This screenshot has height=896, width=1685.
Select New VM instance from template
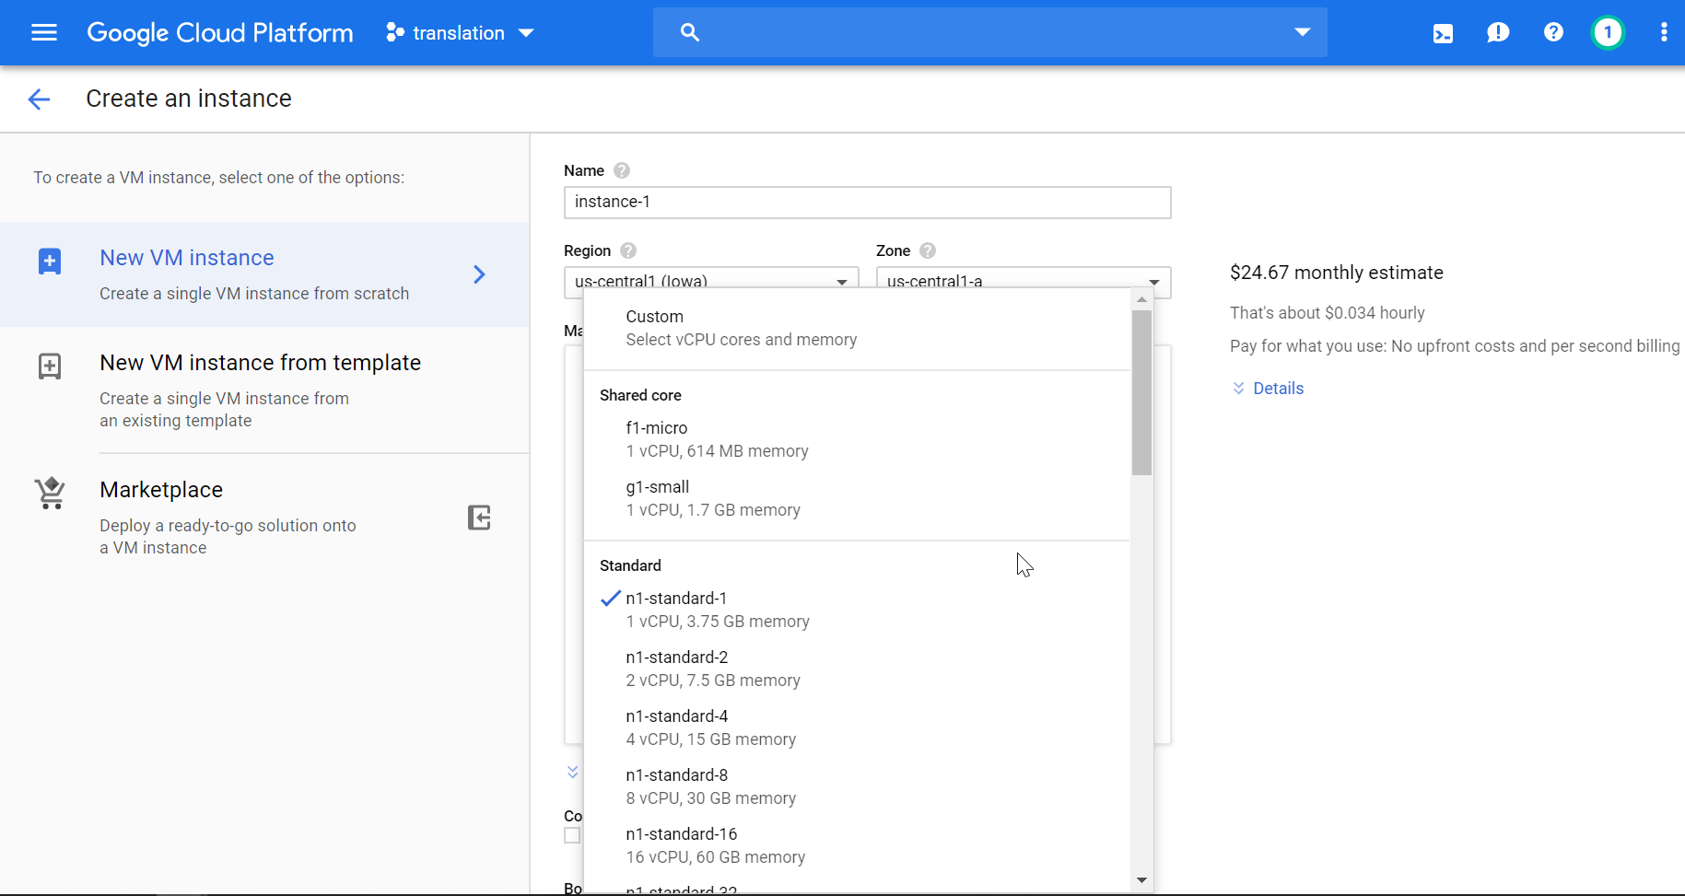pyautogui.click(x=260, y=364)
